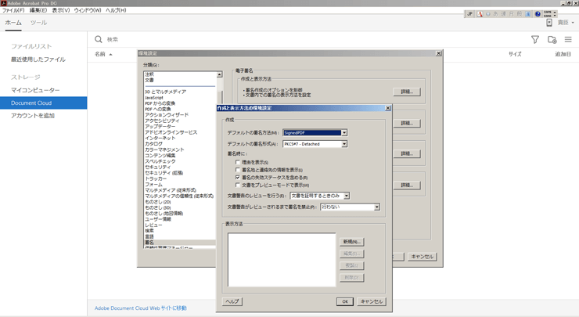Click the ヘルプ button in dialog
The width and height of the screenshot is (579, 317).
232,301
